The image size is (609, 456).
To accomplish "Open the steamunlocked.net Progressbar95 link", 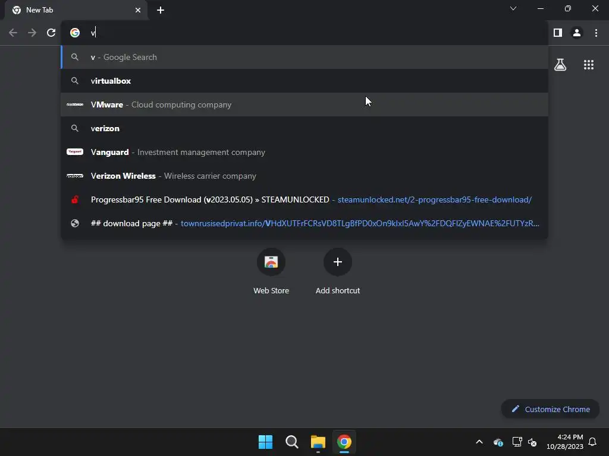I will pos(304,199).
